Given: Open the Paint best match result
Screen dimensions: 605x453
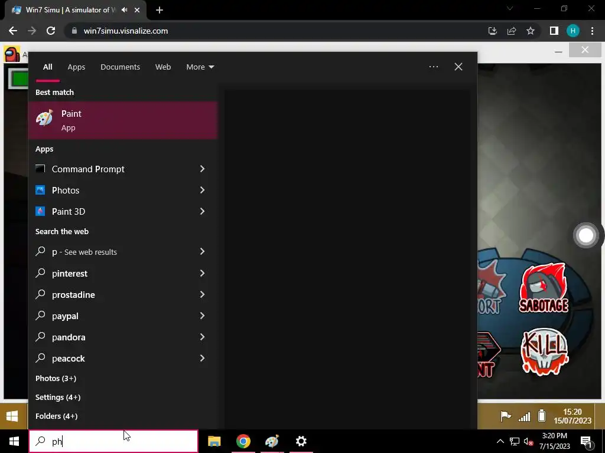Looking at the screenshot, I should [x=123, y=120].
